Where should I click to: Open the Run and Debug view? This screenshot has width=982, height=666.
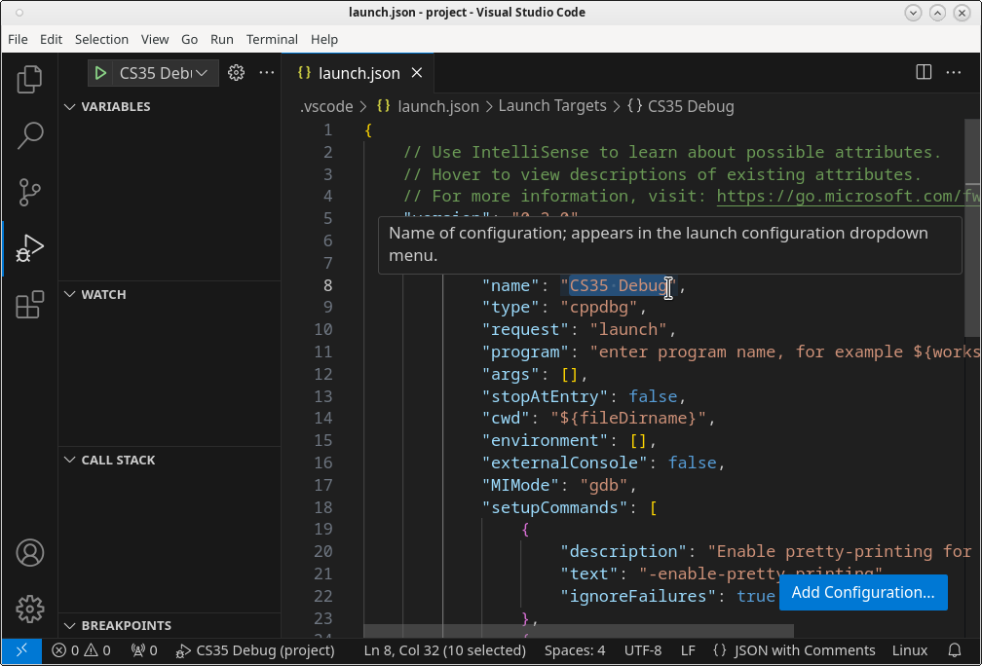click(29, 248)
